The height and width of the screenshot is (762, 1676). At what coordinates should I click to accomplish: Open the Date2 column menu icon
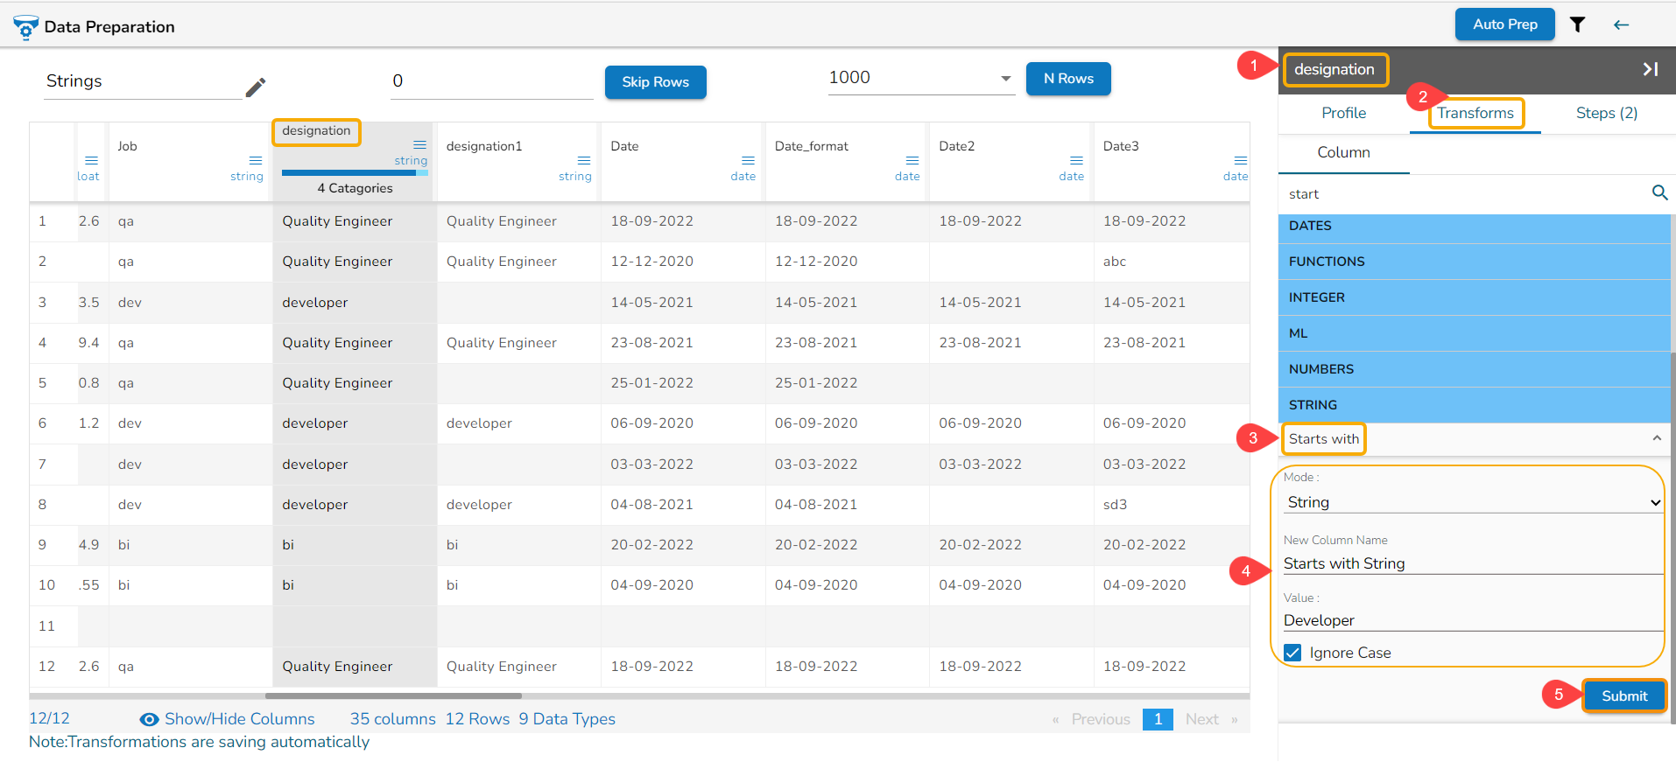[1076, 160]
